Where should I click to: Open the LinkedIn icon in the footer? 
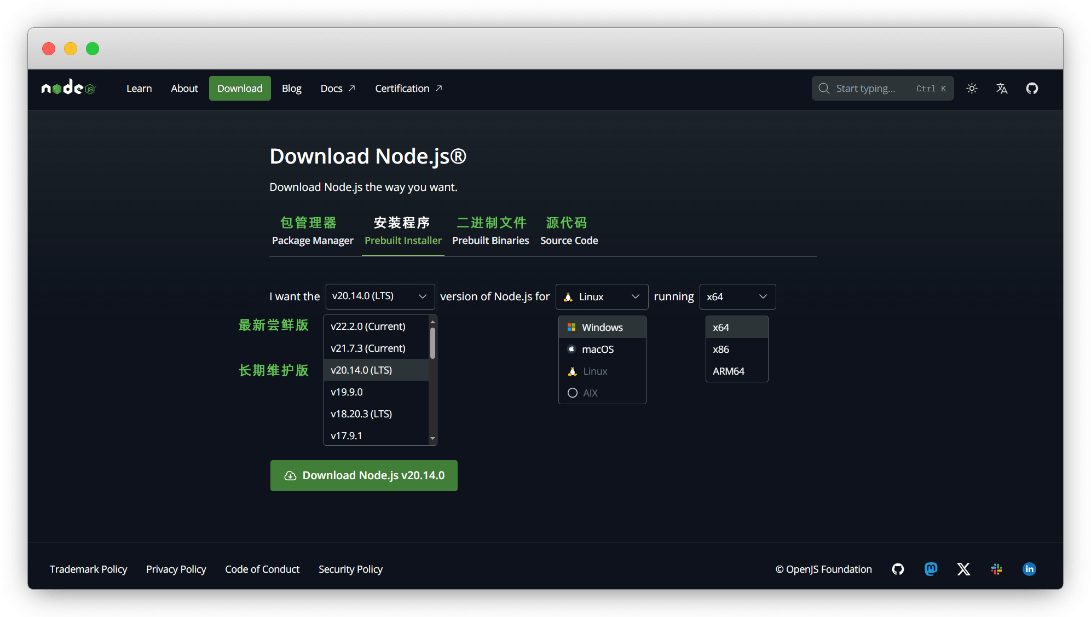(x=1029, y=569)
